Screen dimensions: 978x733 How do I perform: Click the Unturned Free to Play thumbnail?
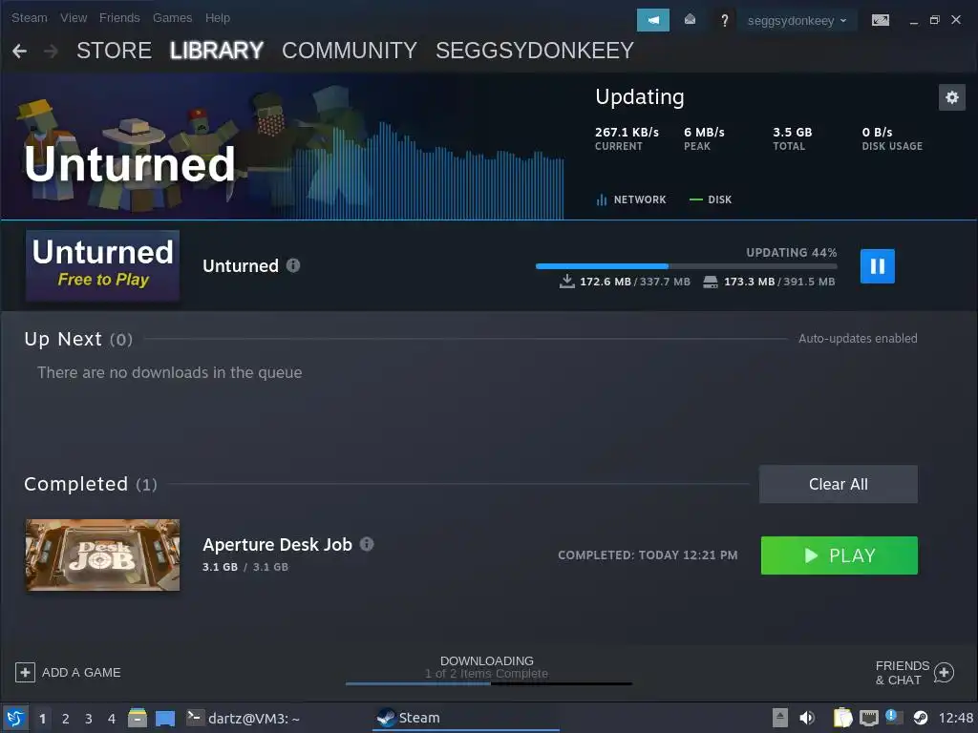tap(102, 265)
